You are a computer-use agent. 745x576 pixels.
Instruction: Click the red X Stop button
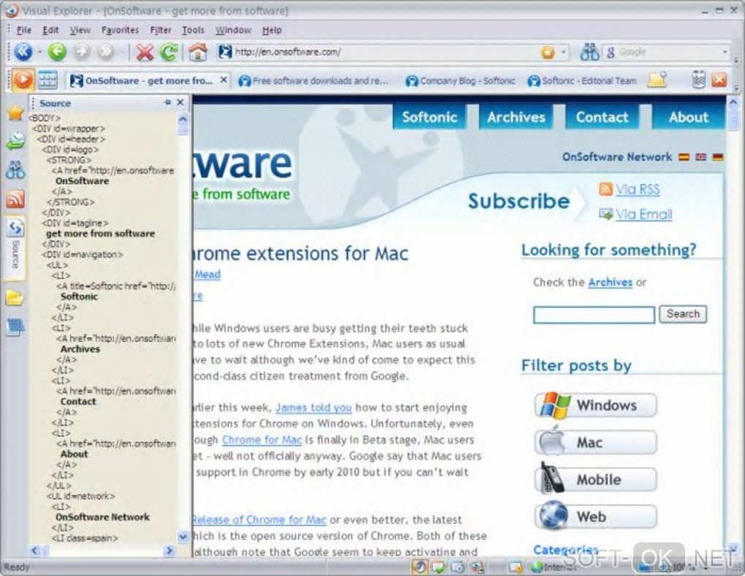tap(145, 53)
